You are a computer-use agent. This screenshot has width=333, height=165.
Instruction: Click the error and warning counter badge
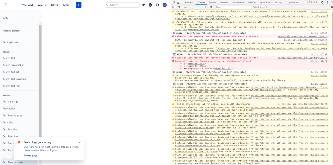[313, 2]
